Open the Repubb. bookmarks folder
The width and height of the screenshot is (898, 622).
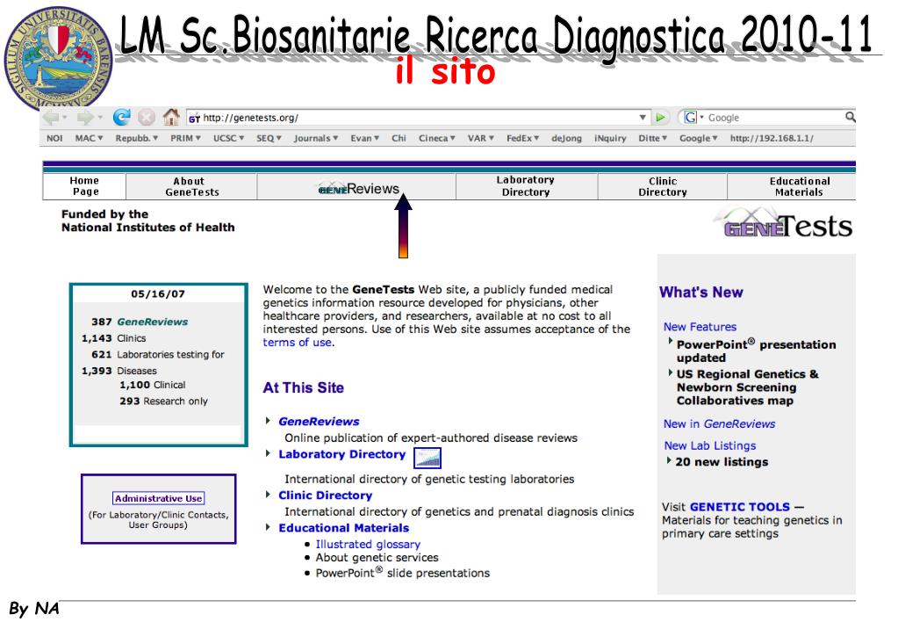coord(136,138)
